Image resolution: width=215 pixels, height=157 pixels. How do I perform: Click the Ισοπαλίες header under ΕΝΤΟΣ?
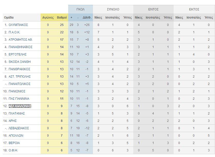point(153,18)
